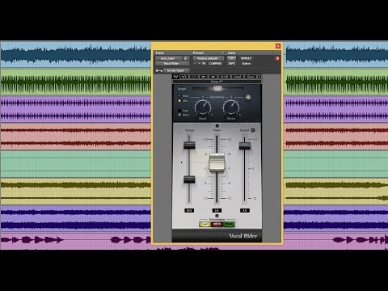This screenshot has width=388, height=291.
Task: Set Automation mode to Write
Action: 217,224
